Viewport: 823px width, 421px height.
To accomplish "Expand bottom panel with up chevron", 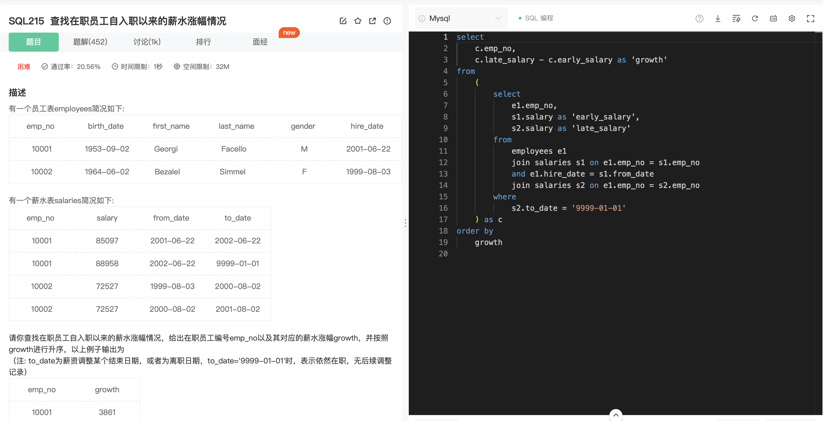I will [x=616, y=415].
